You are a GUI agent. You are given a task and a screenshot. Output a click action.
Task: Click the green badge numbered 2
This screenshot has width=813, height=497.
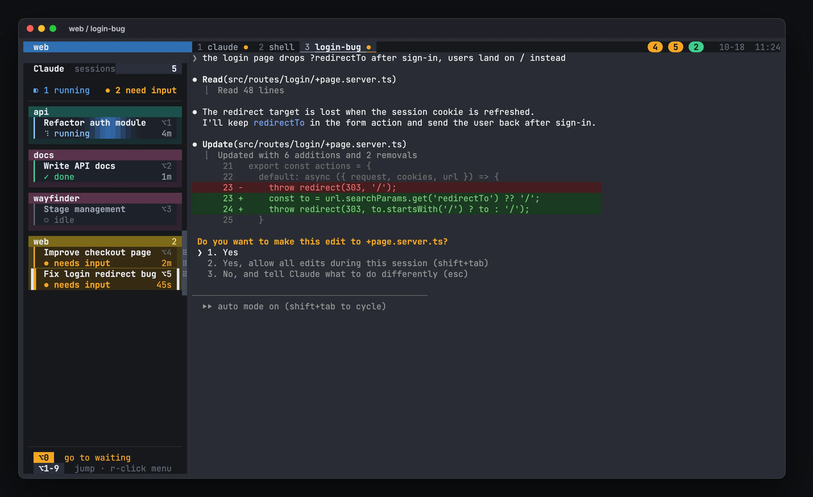point(696,47)
